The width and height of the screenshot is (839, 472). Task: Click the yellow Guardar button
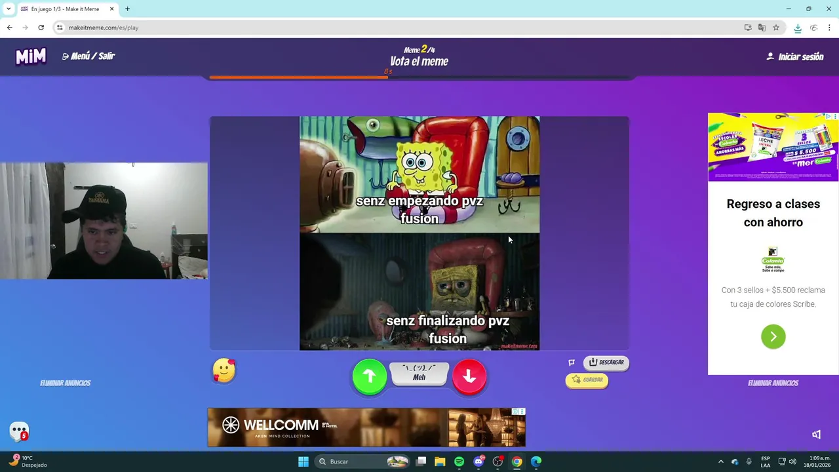click(587, 380)
